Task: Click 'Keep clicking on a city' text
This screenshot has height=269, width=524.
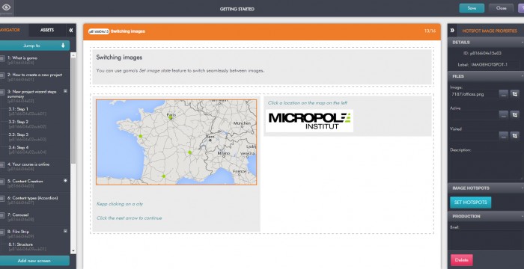Action: (x=120, y=203)
